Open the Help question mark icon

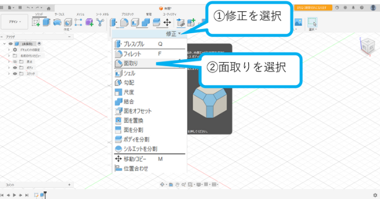(361, 8)
